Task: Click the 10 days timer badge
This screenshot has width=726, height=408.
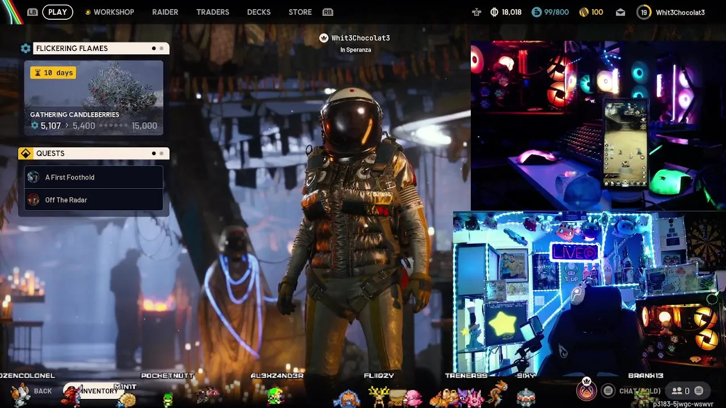Action: (x=53, y=73)
